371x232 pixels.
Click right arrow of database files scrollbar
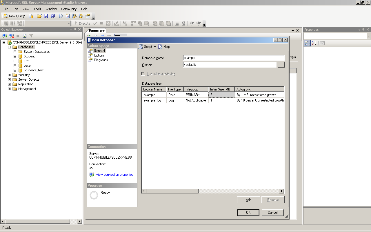[x=281, y=191]
